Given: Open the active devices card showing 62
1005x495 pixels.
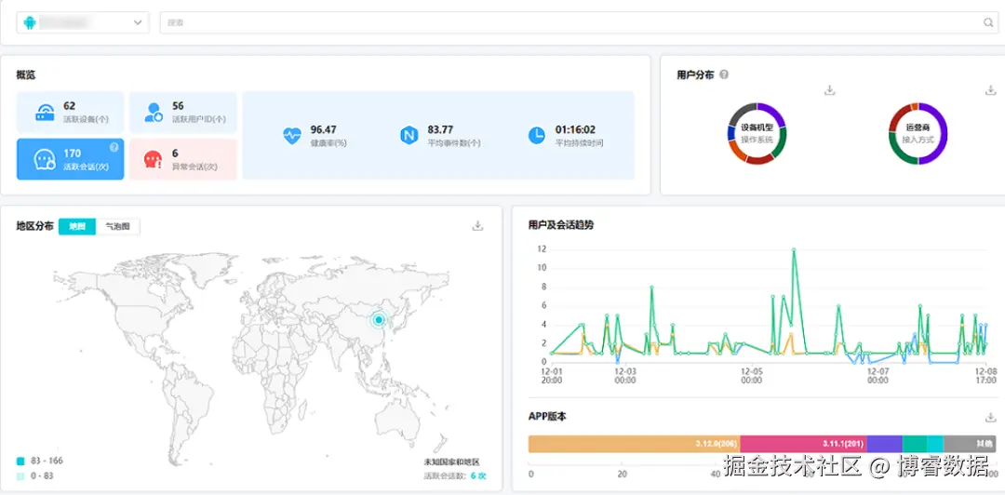Looking at the screenshot, I should (71, 113).
